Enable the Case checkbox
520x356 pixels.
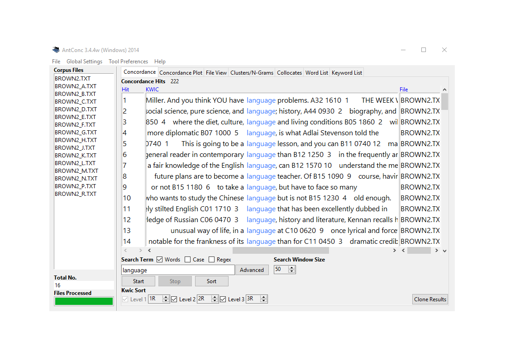point(187,260)
